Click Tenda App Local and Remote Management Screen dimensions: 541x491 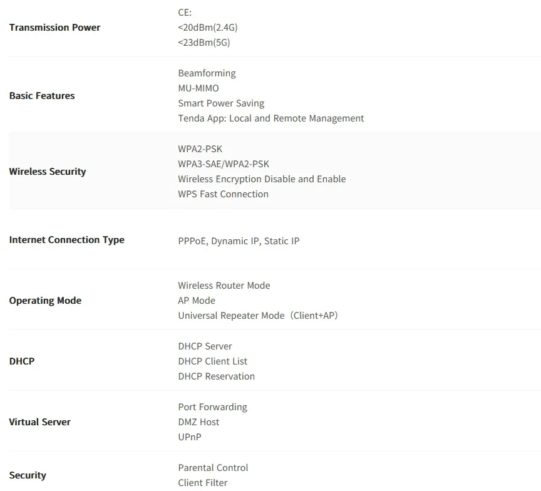(x=270, y=118)
